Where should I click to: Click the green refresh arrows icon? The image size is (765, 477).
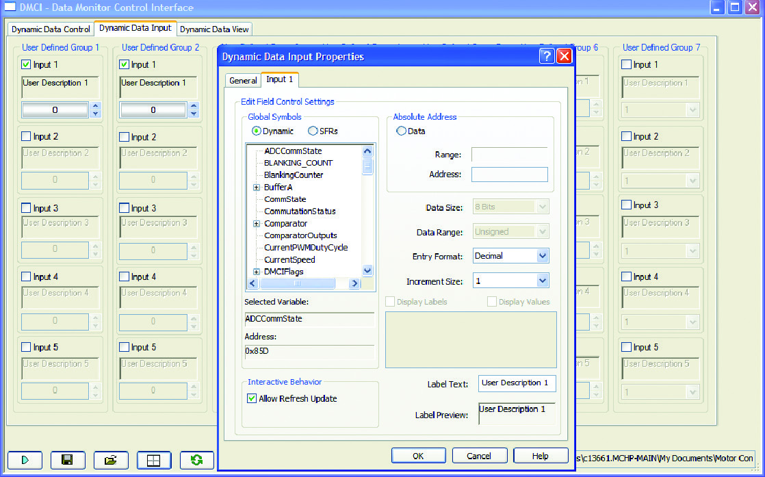(x=196, y=460)
